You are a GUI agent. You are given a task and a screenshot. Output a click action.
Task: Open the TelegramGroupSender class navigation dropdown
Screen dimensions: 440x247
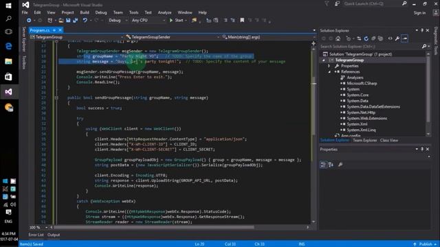click(172, 37)
